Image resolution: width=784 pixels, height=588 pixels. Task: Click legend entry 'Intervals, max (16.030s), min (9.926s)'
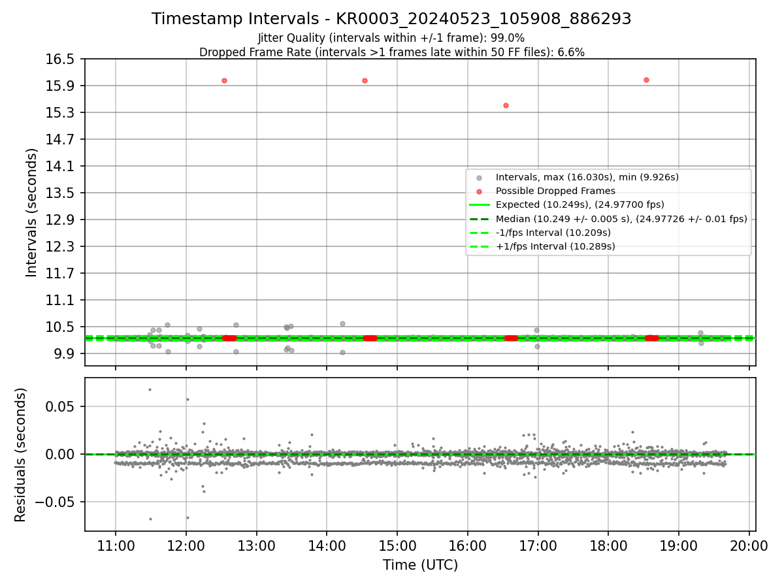click(587, 177)
